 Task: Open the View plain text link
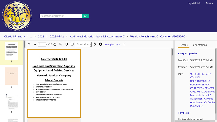pos(112,44)
